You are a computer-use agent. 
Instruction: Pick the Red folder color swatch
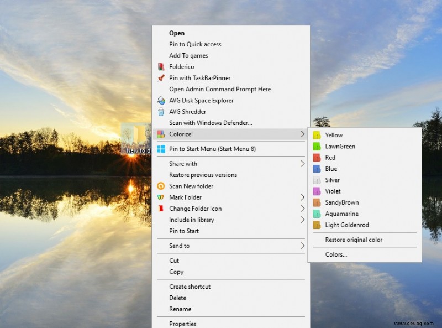pyautogui.click(x=317, y=158)
